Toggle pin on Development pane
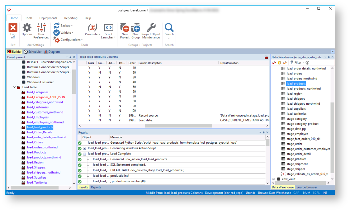Screen dimensions: 350x210 (x=70, y=57)
